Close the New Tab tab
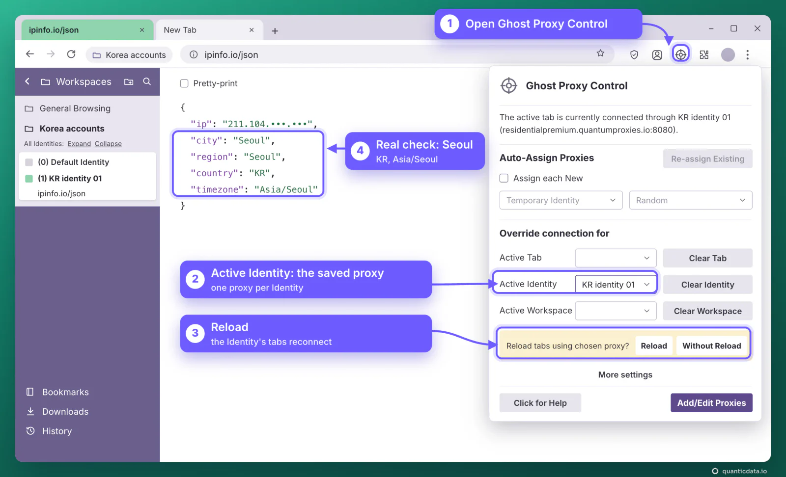 tap(252, 30)
